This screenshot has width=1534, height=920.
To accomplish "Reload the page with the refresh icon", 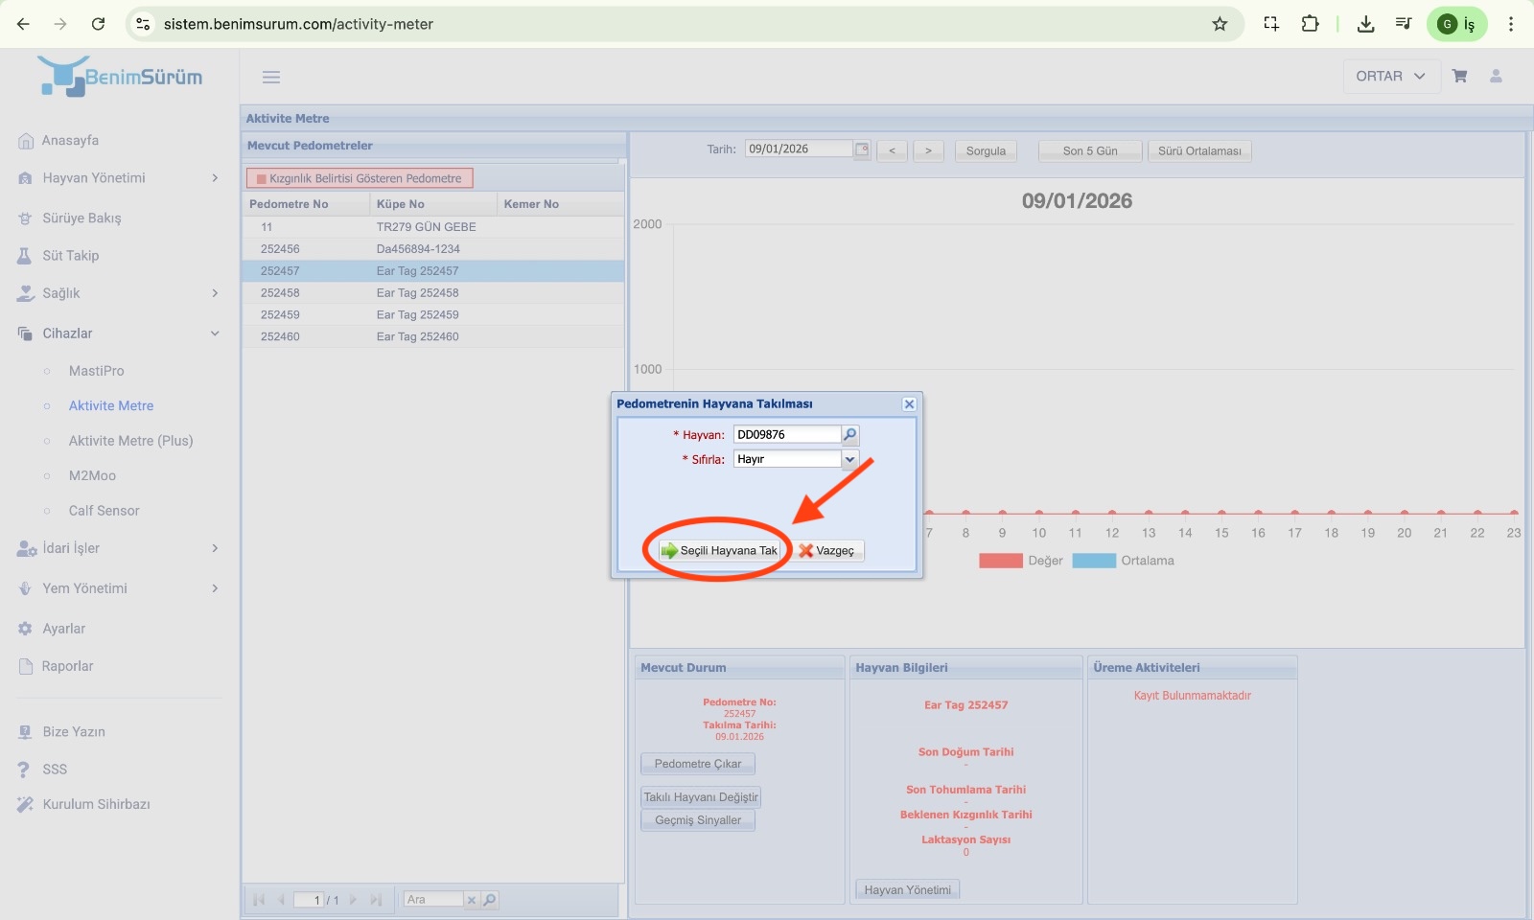I will [98, 24].
